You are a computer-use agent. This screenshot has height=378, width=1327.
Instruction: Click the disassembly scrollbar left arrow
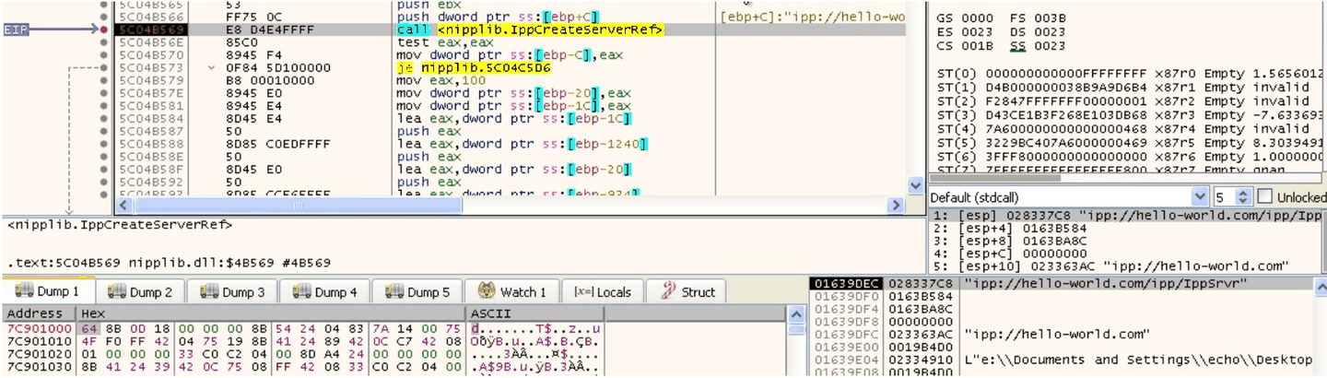125,205
